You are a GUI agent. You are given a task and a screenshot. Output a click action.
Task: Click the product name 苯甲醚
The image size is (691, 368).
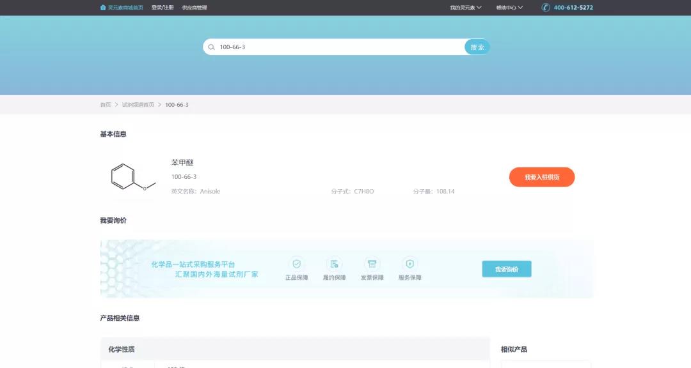point(182,162)
